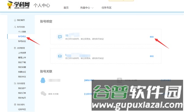Click the person icon beside 账号信息

click(15, 27)
